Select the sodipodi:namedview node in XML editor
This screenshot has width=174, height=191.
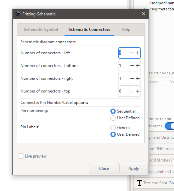(161, 3)
